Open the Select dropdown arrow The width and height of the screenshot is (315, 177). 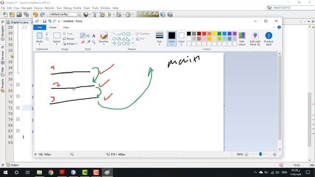click(57, 44)
